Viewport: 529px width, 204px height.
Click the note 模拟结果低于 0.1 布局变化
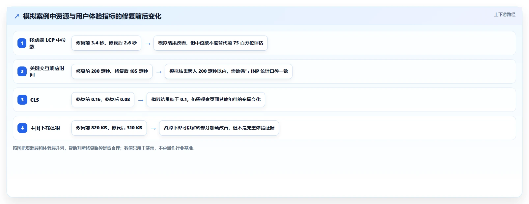tap(206, 100)
